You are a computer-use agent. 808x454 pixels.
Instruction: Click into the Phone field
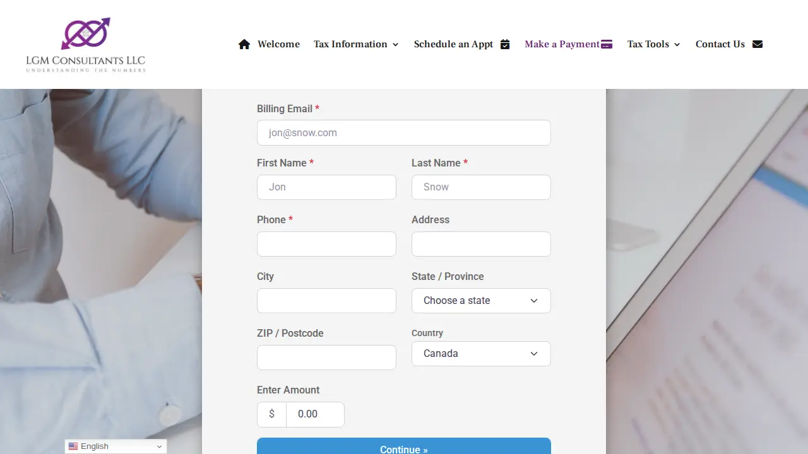326,244
